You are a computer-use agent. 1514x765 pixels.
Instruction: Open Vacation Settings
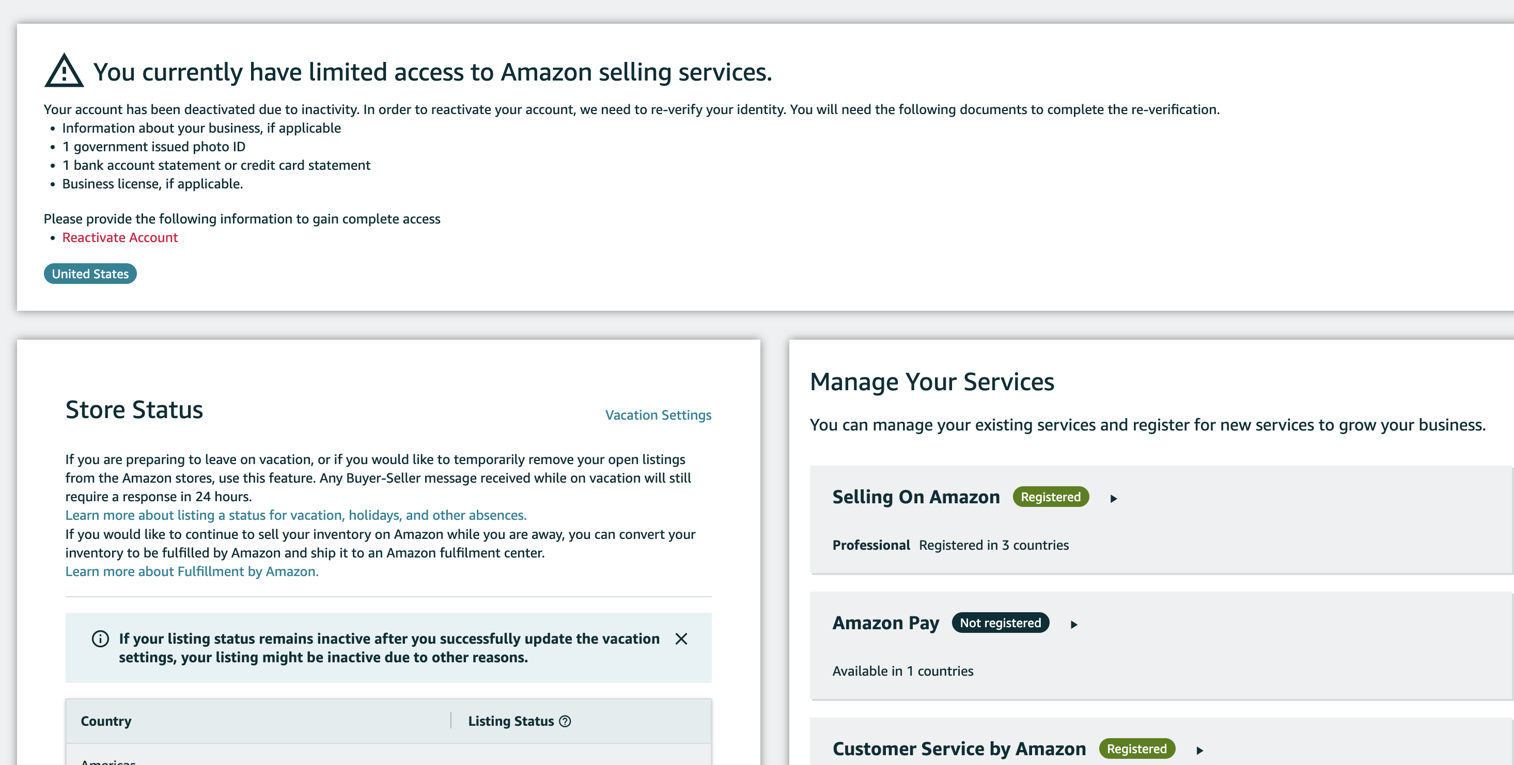pos(658,415)
